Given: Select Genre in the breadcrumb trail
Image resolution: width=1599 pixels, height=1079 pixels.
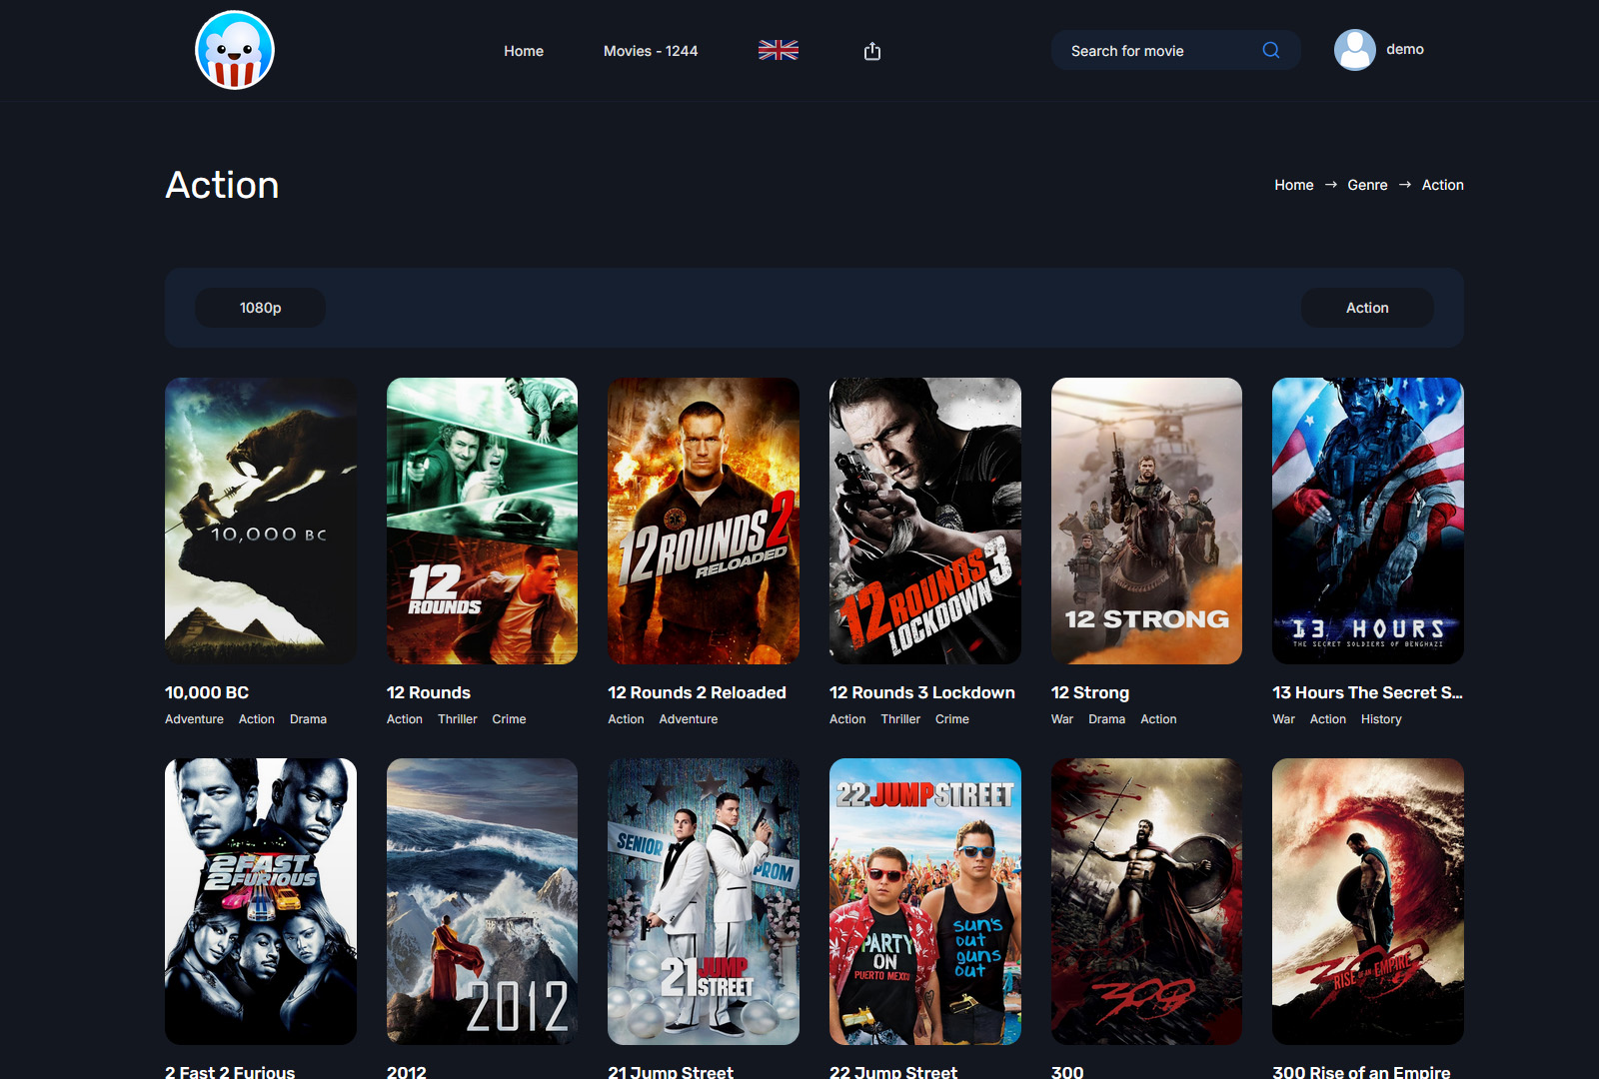Looking at the screenshot, I should coord(1367,185).
